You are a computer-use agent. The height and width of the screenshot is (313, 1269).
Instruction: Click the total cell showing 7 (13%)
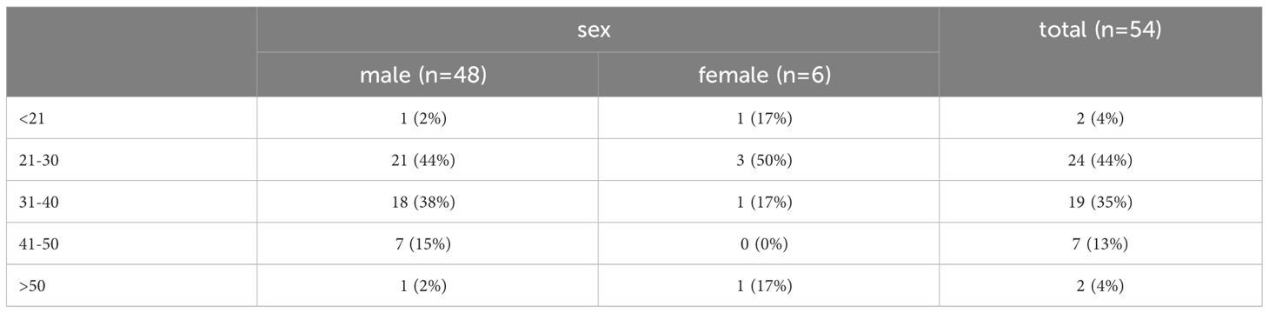click(1100, 243)
